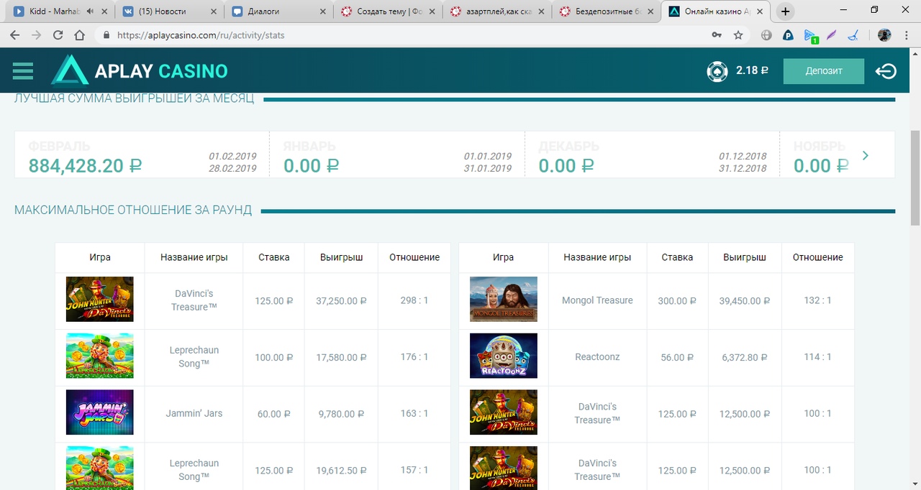This screenshot has width=921, height=490.
Task: Click the 9,780.00 ₽ winnings cell
Action: click(342, 413)
